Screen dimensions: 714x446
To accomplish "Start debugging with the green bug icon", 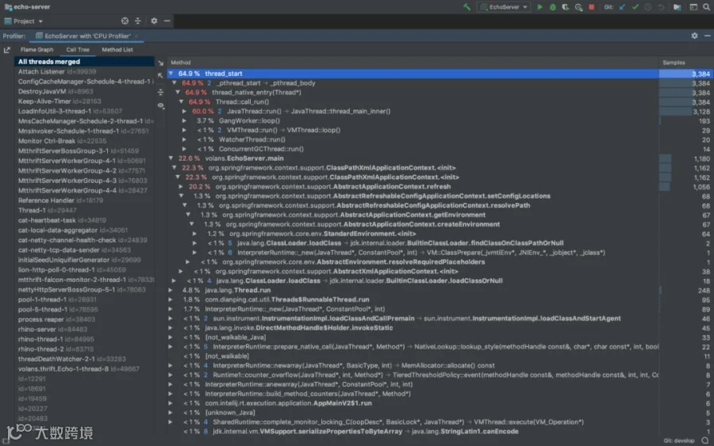I will tap(552, 7).
